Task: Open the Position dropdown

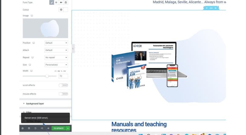Action: (56, 43)
